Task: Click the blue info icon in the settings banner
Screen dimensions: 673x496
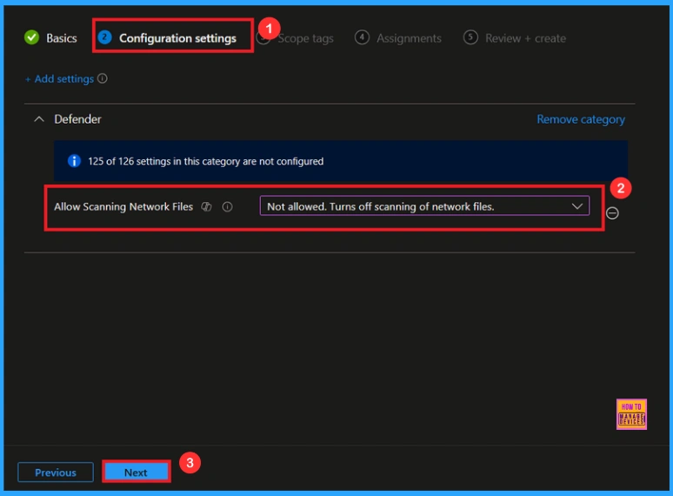Action: pyautogui.click(x=74, y=161)
